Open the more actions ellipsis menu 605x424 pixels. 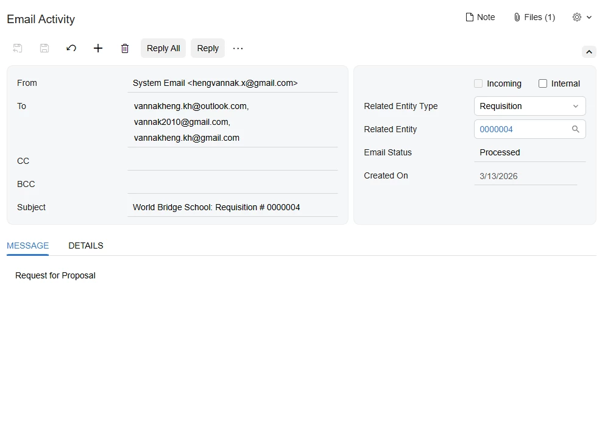pyautogui.click(x=238, y=48)
